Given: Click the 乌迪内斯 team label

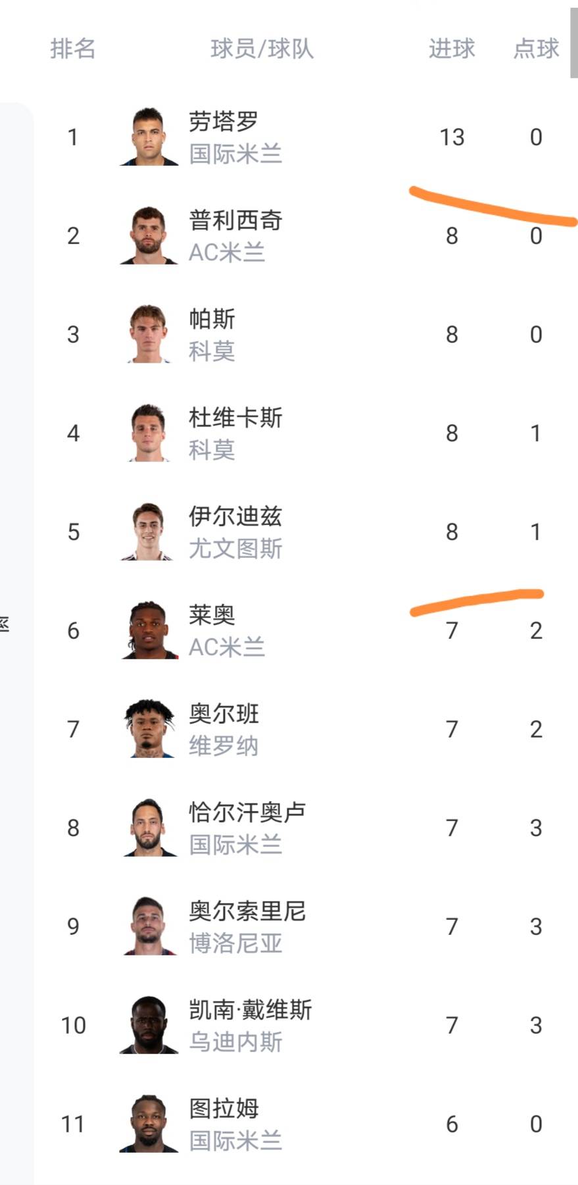Looking at the screenshot, I should click(235, 1042).
